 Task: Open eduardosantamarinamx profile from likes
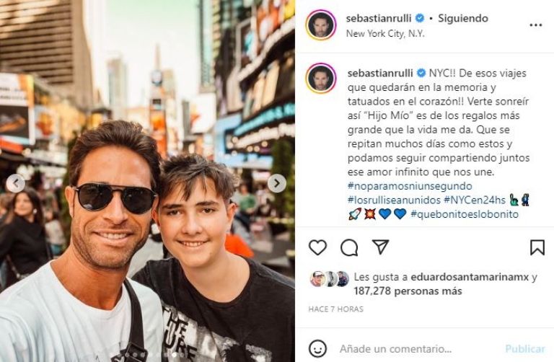click(470, 277)
